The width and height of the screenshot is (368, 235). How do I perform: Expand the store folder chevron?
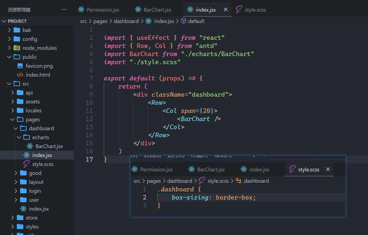click(x=12, y=218)
